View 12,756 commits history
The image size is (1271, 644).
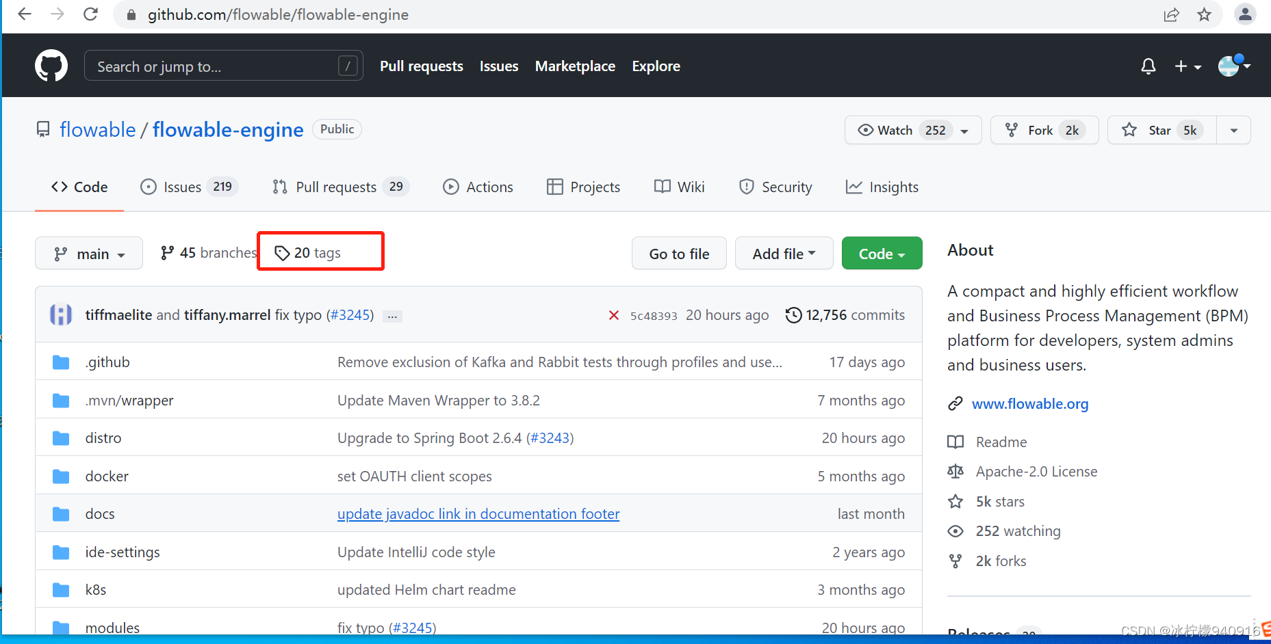tap(845, 315)
